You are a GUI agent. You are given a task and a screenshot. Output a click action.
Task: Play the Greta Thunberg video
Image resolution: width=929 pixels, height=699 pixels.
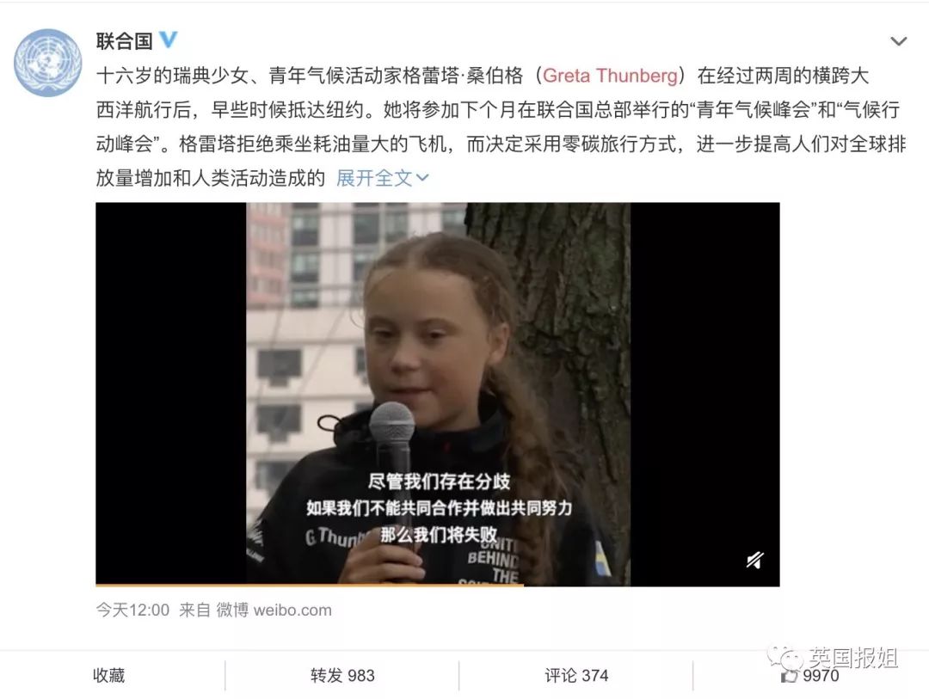(437, 394)
